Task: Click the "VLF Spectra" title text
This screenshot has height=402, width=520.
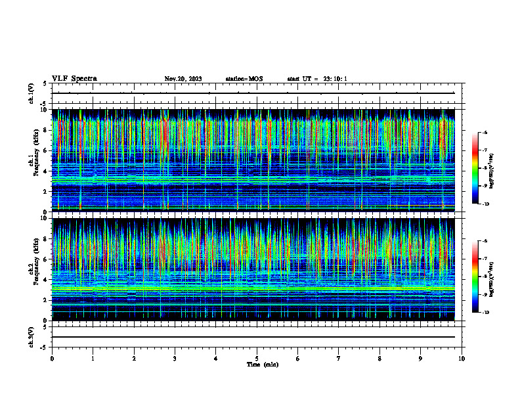Action: click(x=74, y=79)
